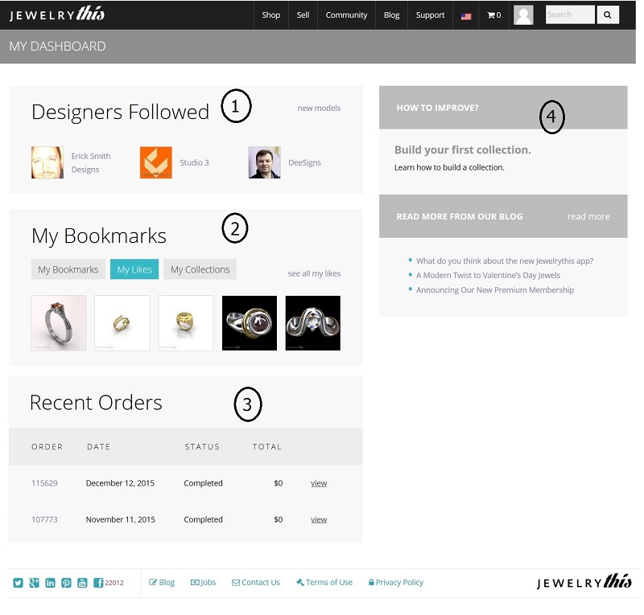The width and height of the screenshot is (644, 615).
Task: Open the DeeSigns designer photo
Action: tap(265, 162)
